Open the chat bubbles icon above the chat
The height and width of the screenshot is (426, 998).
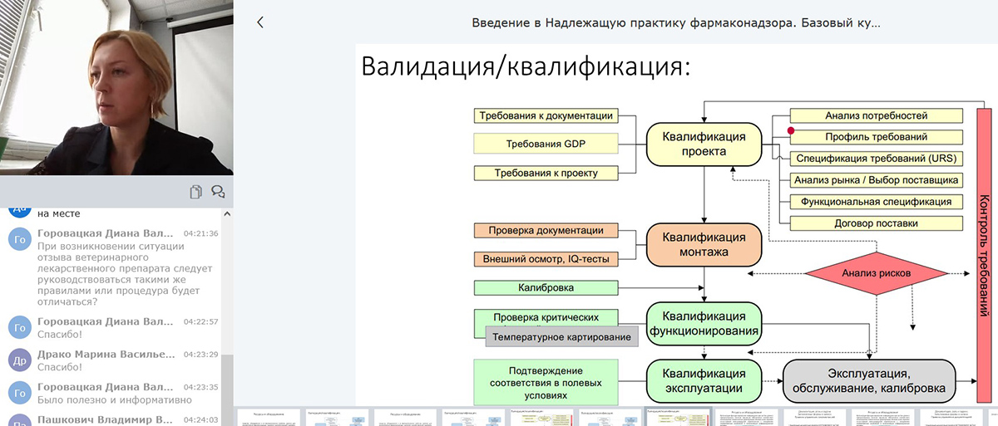218,192
